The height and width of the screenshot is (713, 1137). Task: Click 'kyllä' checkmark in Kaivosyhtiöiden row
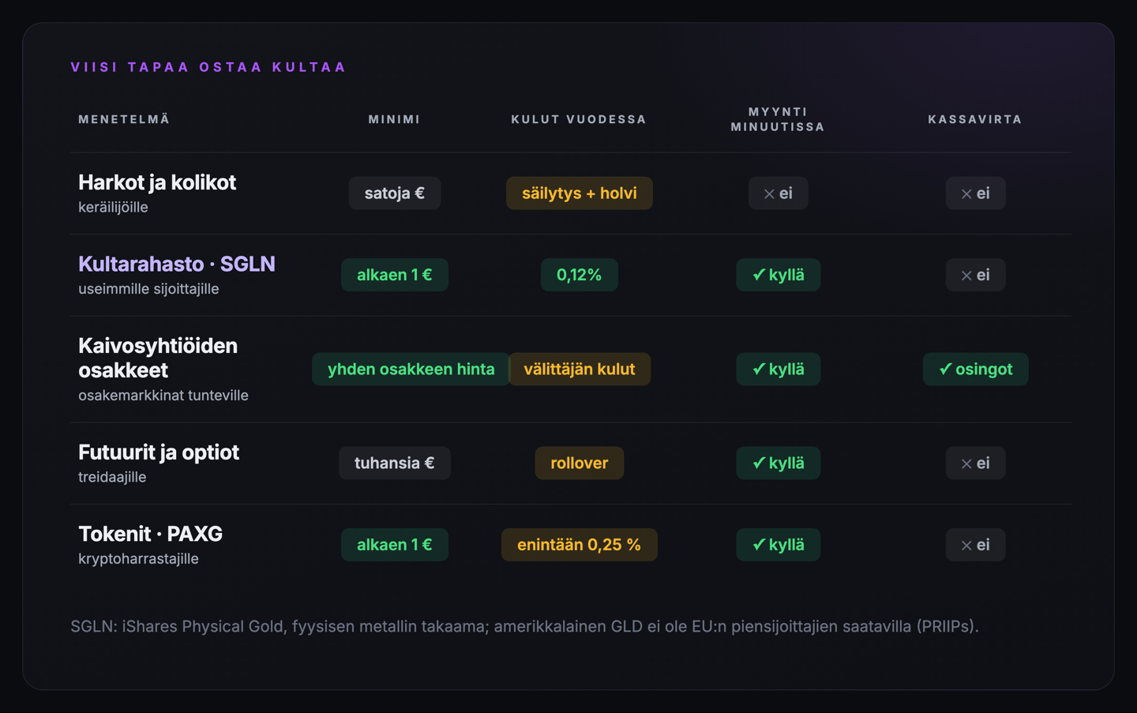tap(778, 369)
